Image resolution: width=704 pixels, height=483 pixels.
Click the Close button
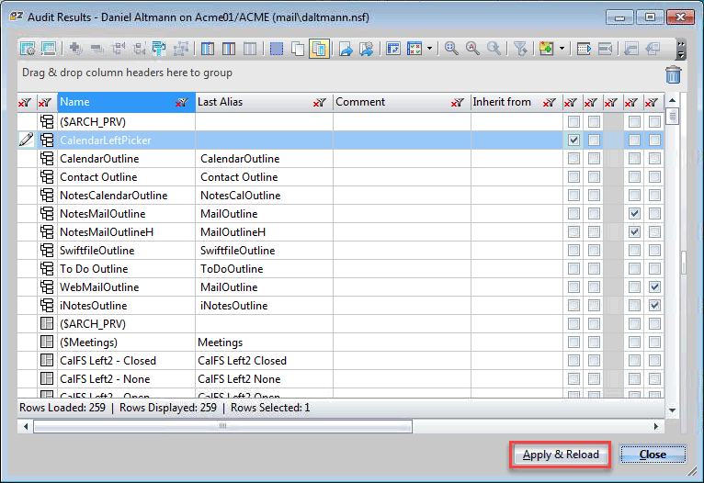[x=653, y=455]
